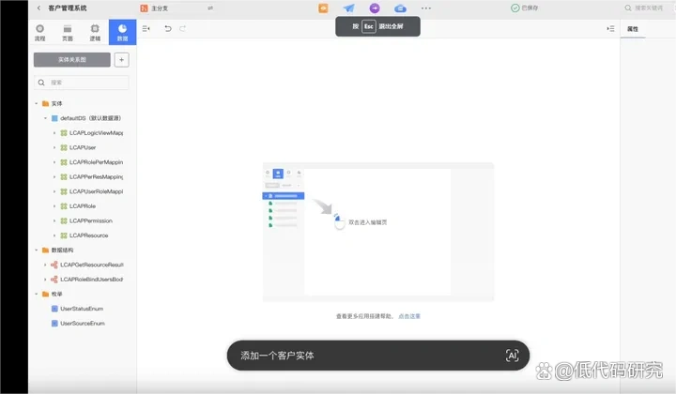Click the paper plane publish icon
The image size is (676, 394).
tap(348, 8)
